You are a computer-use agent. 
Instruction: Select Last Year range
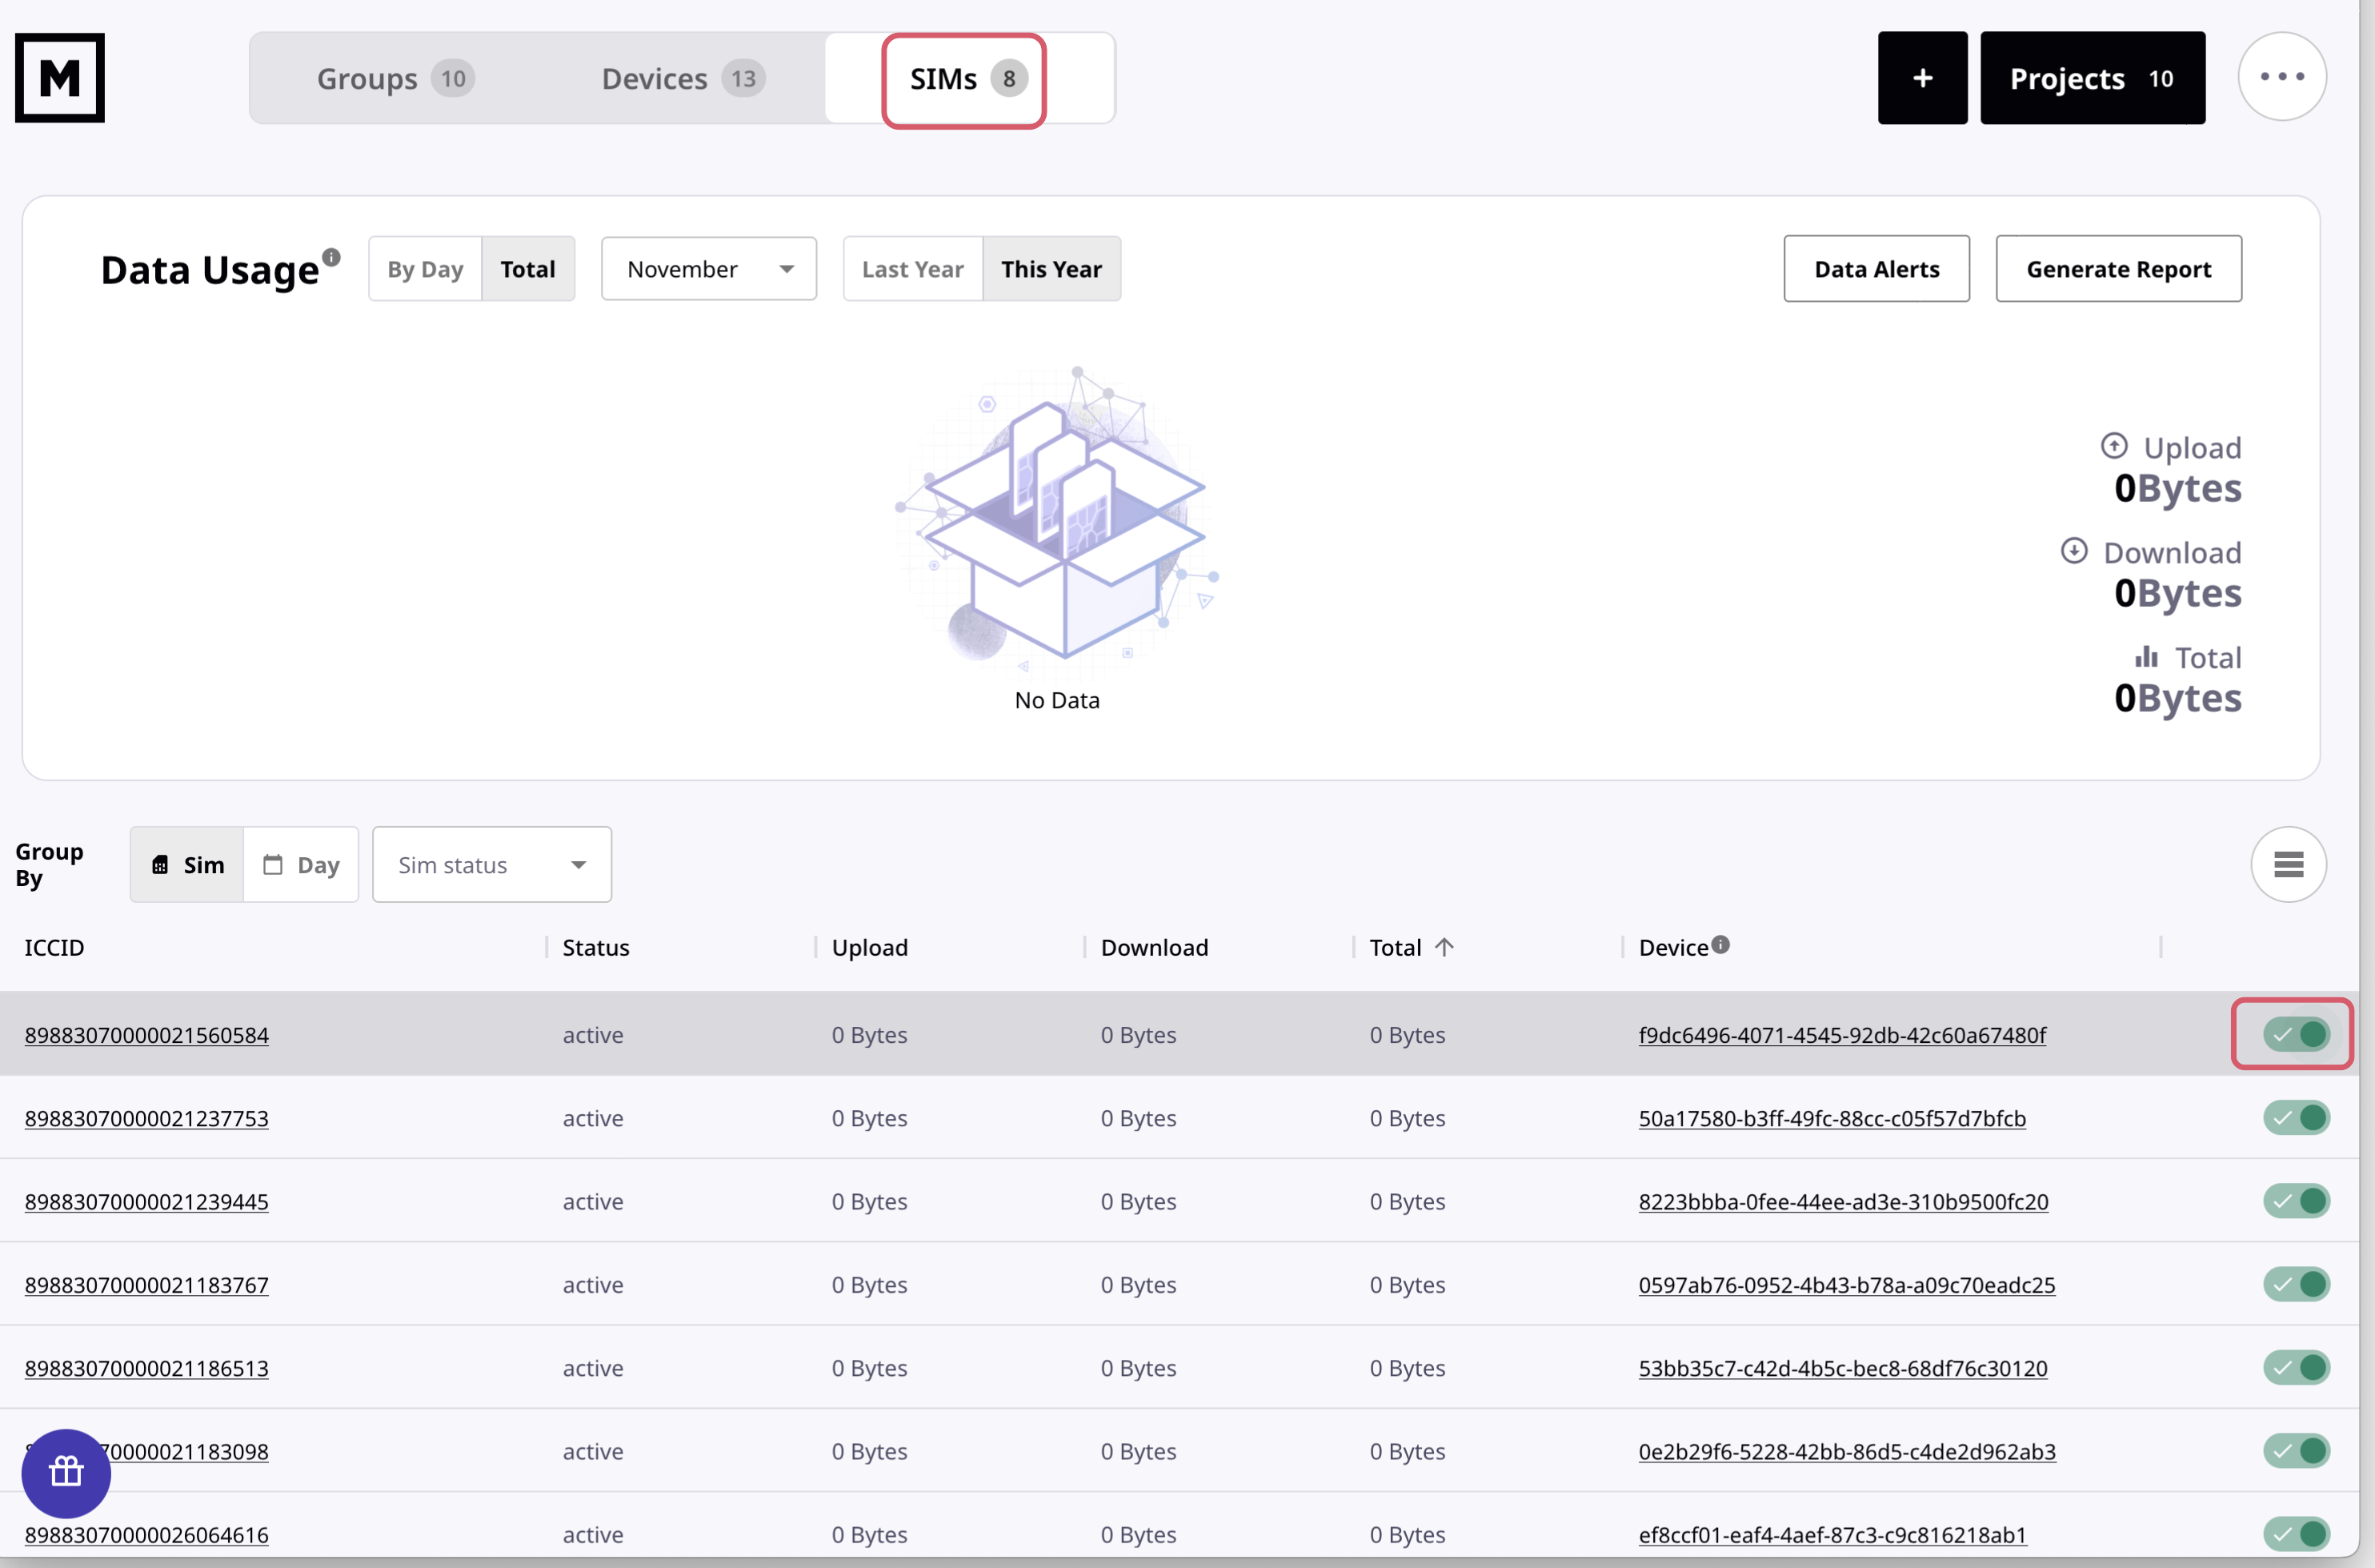click(912, 269)
